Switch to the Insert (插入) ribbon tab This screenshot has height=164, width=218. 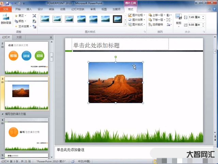29,9
